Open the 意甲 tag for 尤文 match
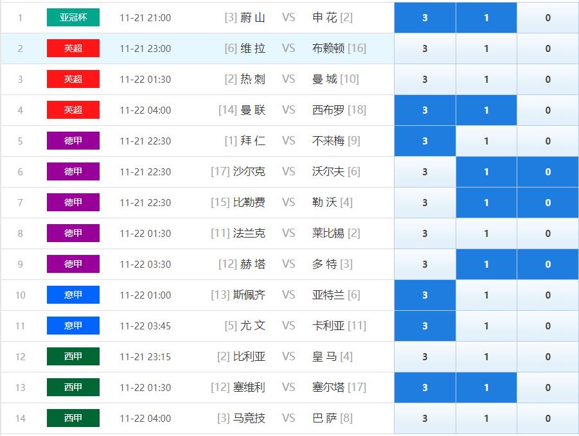The height and width of the screenshot is (436, 579). [x=73, y=326]
